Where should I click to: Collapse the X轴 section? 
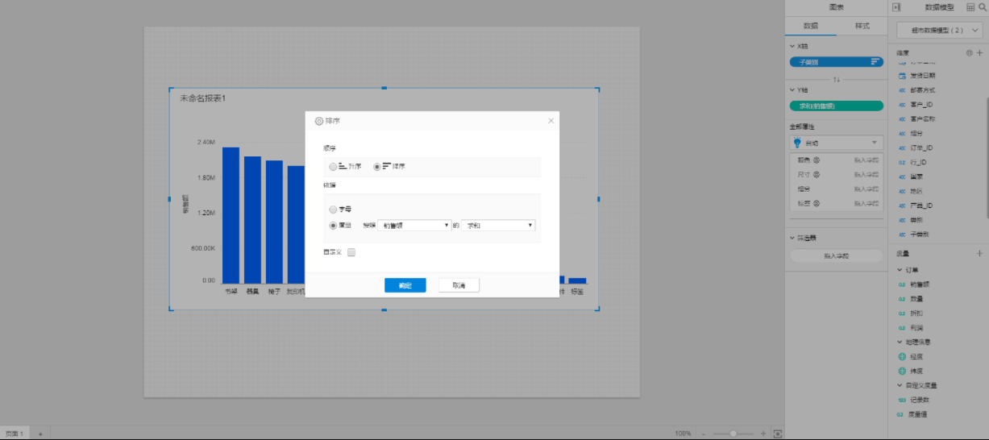click(x=792, y=47)
